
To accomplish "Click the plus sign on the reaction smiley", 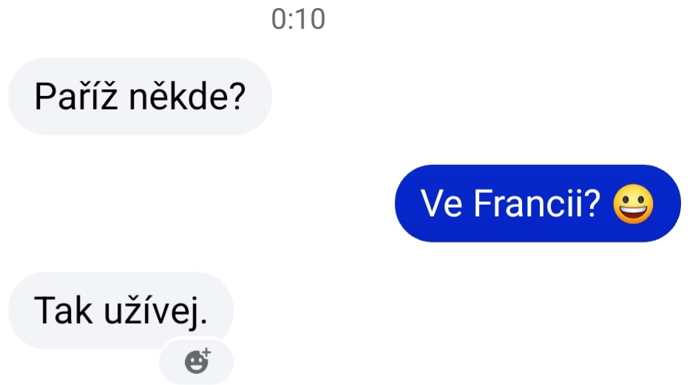I will coord(206,352).
